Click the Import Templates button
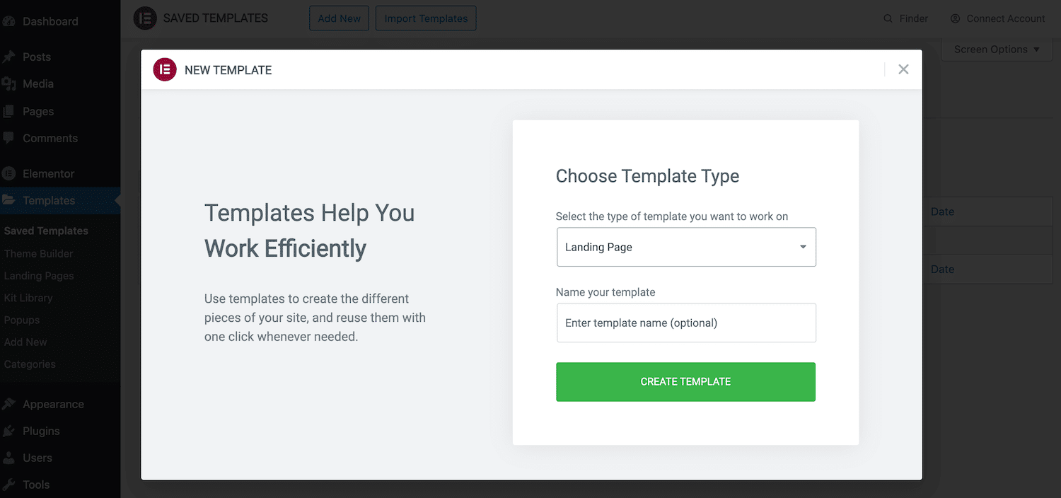Image resolution: width=1061 pixels, height=498 pixels. (426, 19)
